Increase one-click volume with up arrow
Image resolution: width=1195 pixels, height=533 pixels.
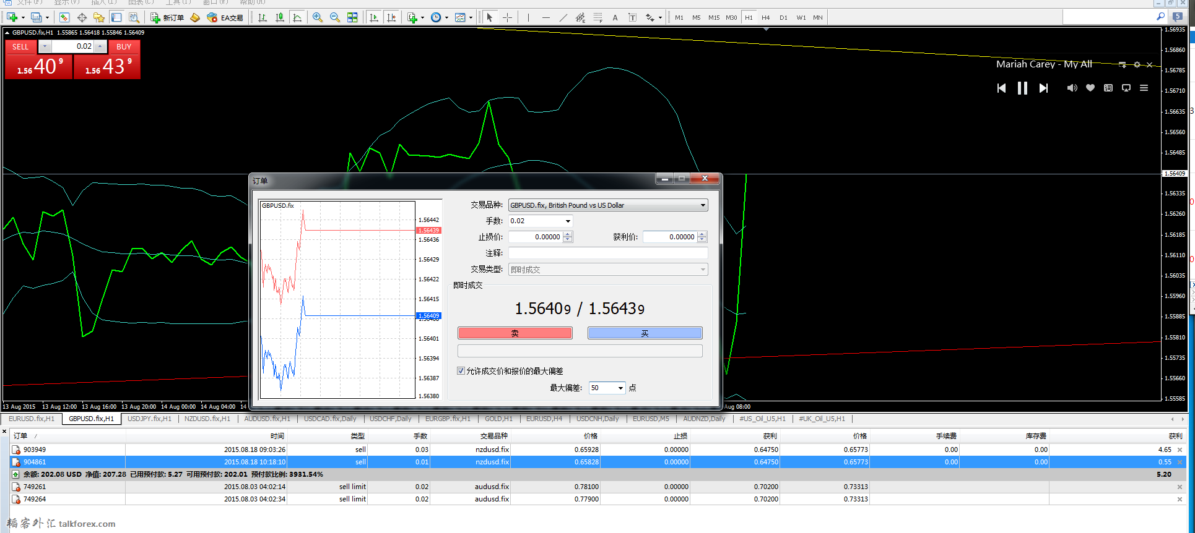coord(100,46)
